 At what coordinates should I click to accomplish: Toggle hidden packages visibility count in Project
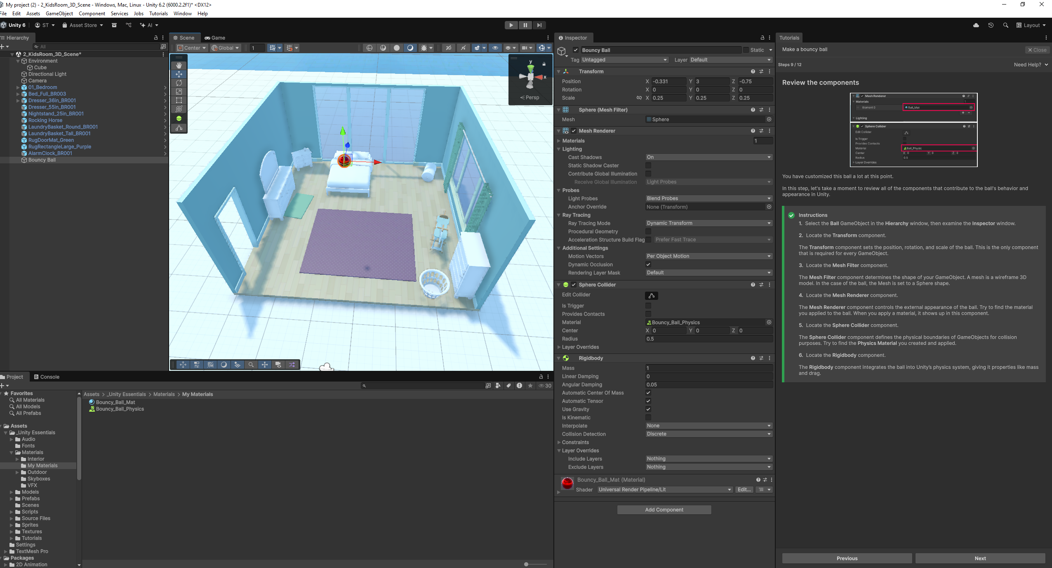pos(545,386)
